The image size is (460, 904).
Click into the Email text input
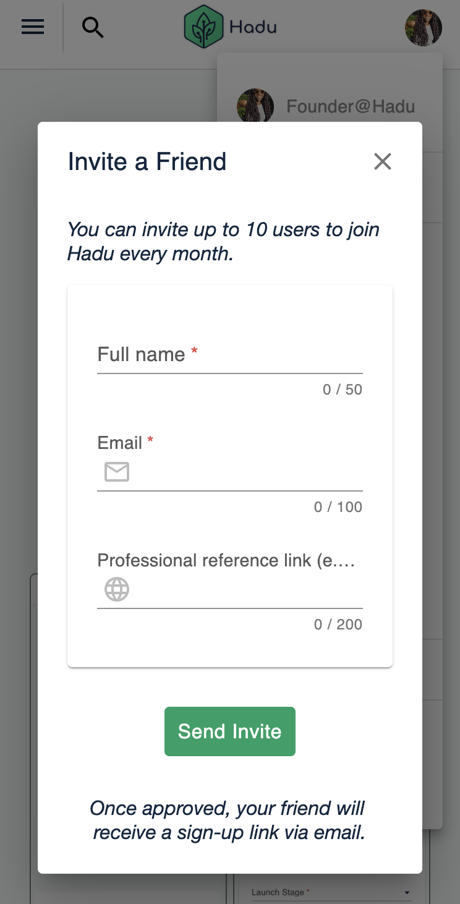tap(244, 472)
